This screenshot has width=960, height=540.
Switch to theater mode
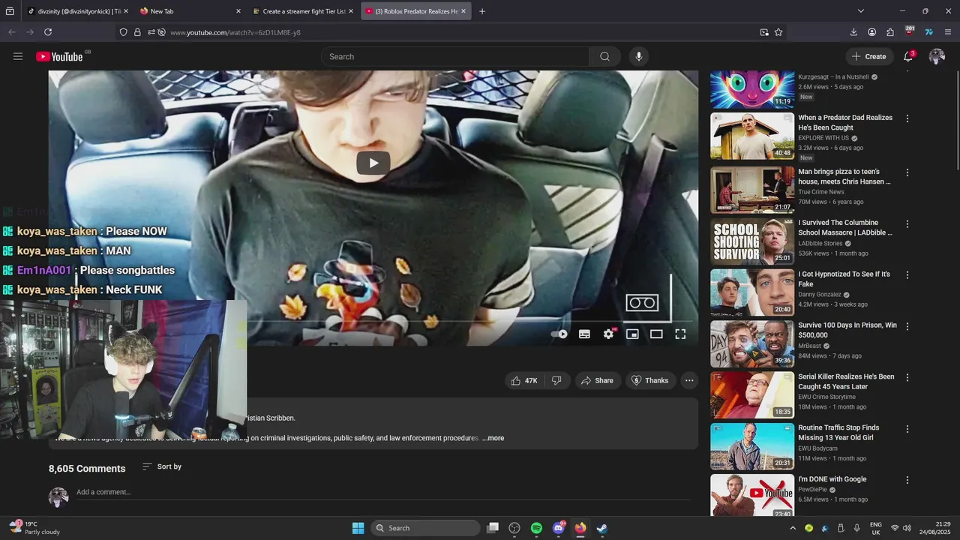(x=656, y=334)
